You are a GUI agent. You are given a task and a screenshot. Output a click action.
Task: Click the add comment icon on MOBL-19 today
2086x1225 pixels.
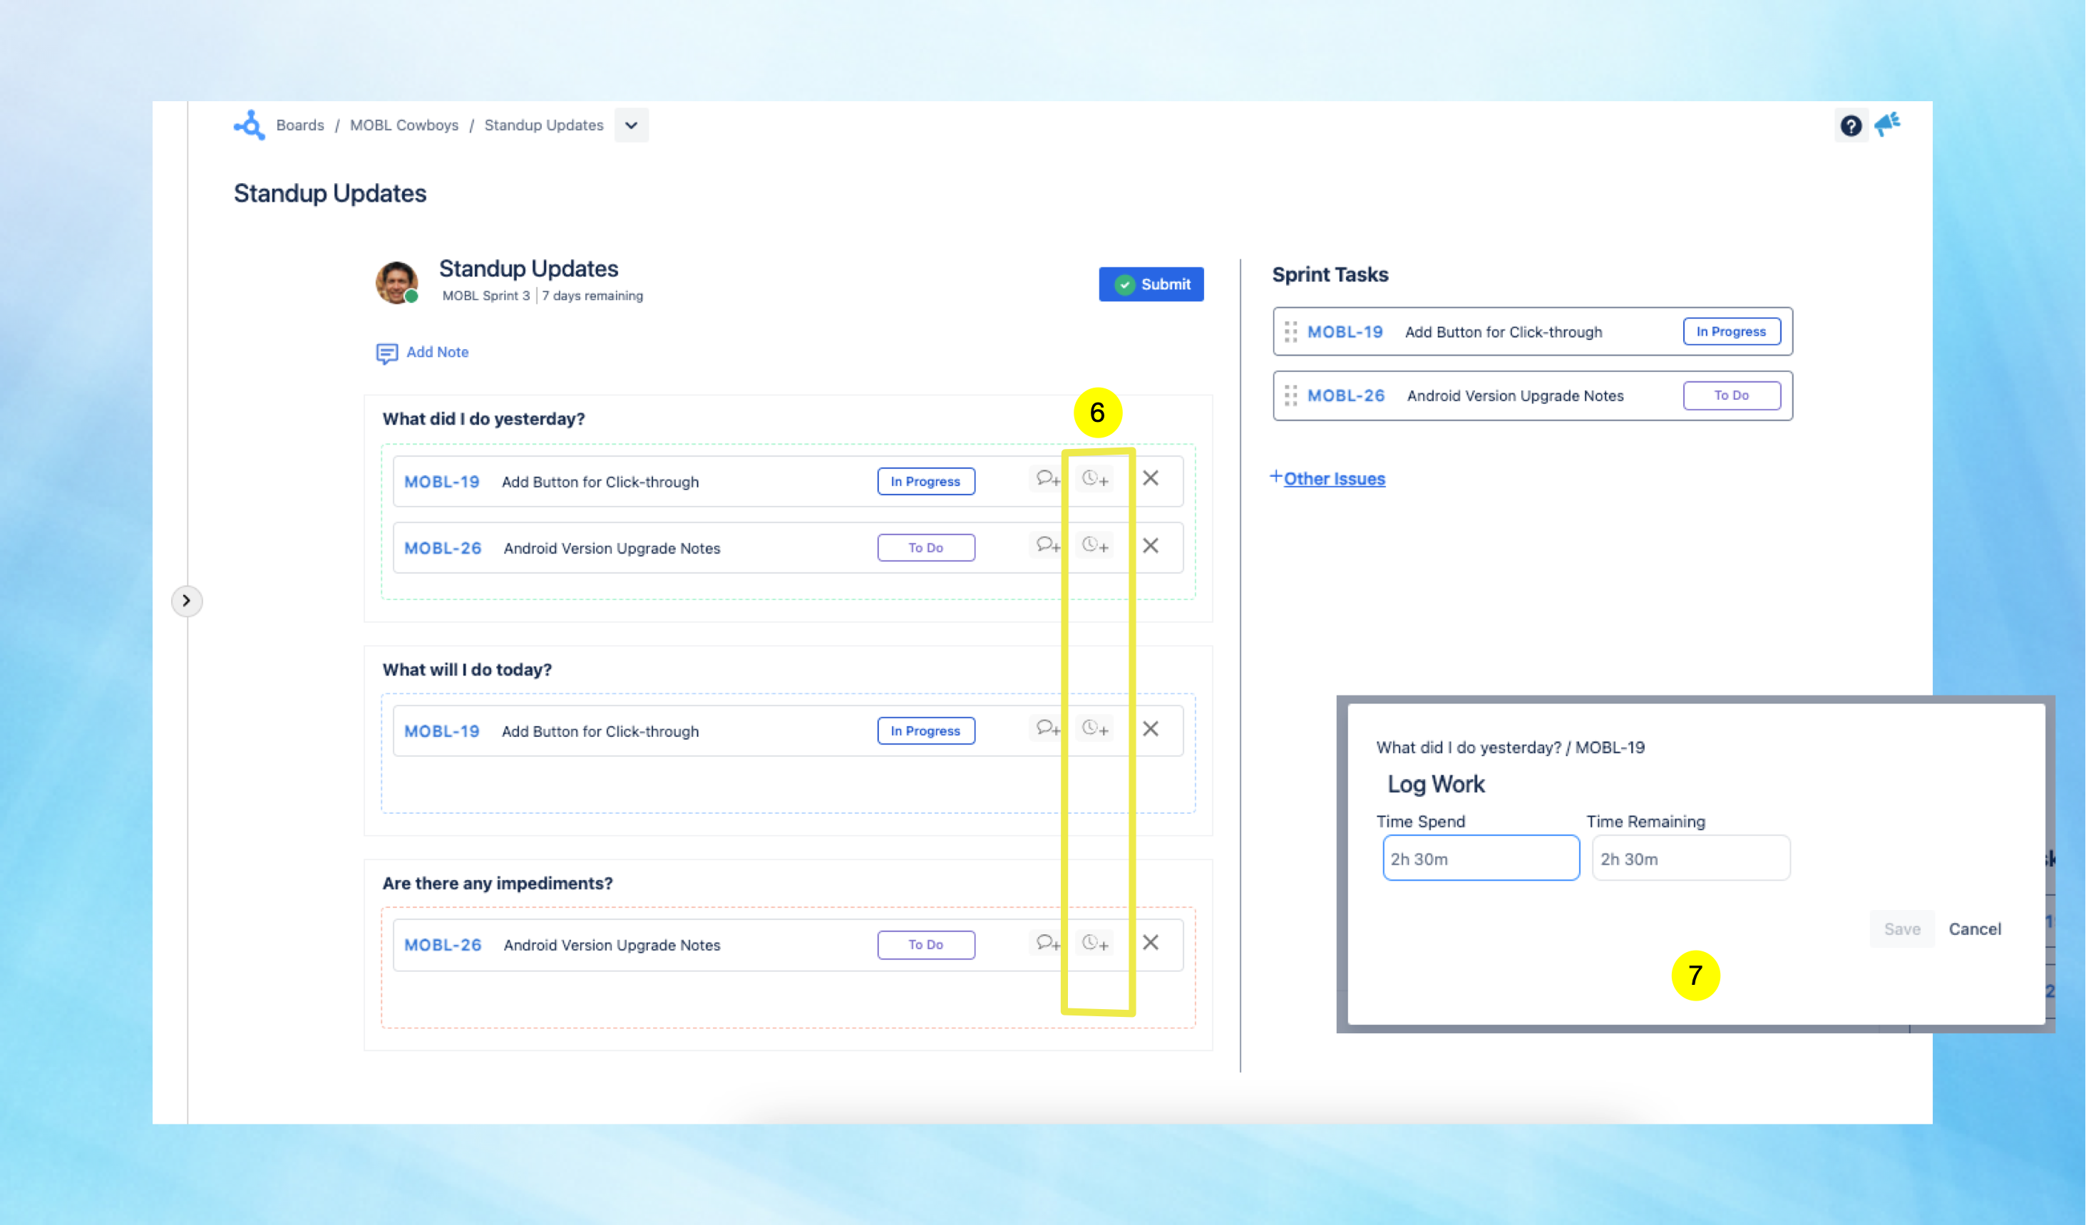click(1046, 728)
